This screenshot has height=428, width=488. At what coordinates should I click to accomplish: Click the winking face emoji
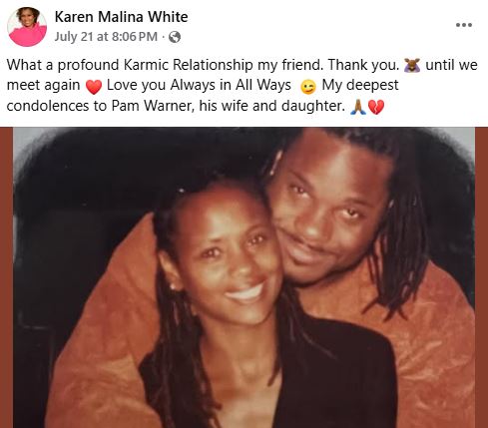tap(307, 87)
